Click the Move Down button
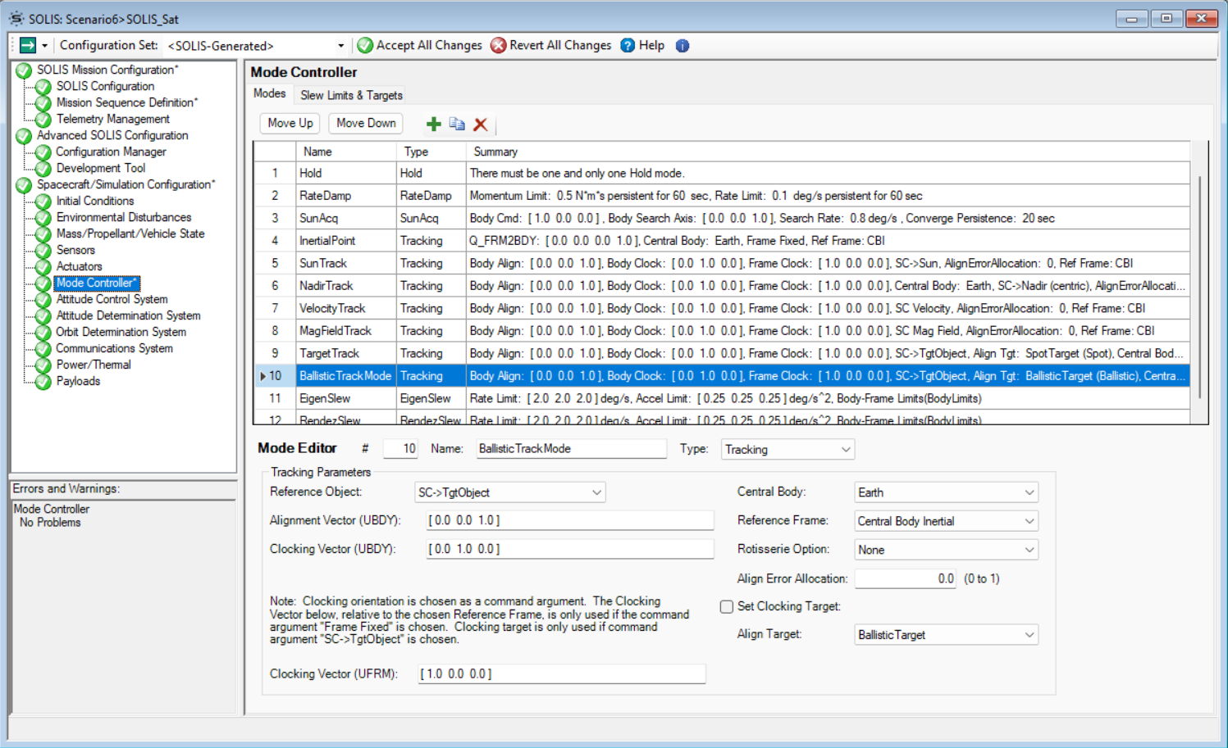The image size is (1228, 748). [x=365, y=123]
